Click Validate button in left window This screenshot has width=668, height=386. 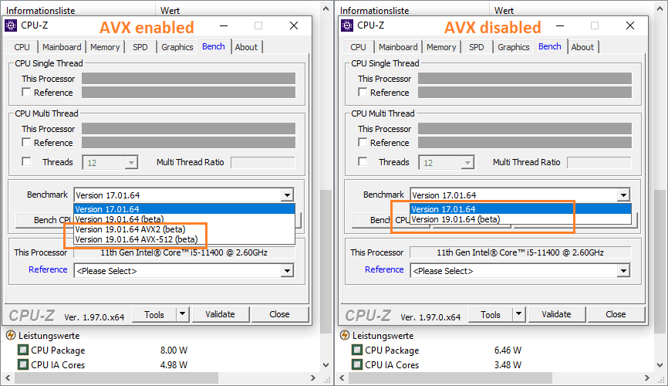click(220, 314)
